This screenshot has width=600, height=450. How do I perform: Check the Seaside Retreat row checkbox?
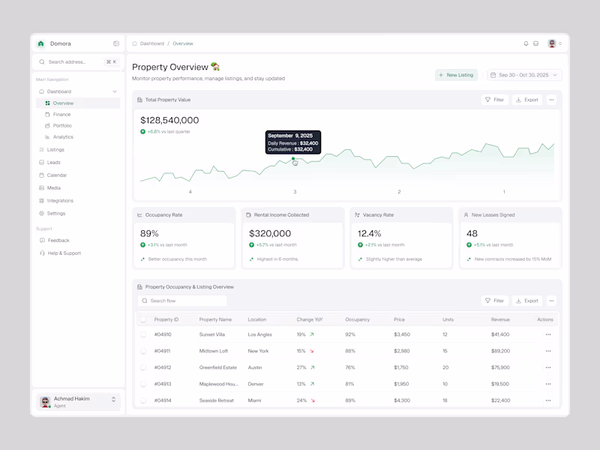click(x=142, y=400)
